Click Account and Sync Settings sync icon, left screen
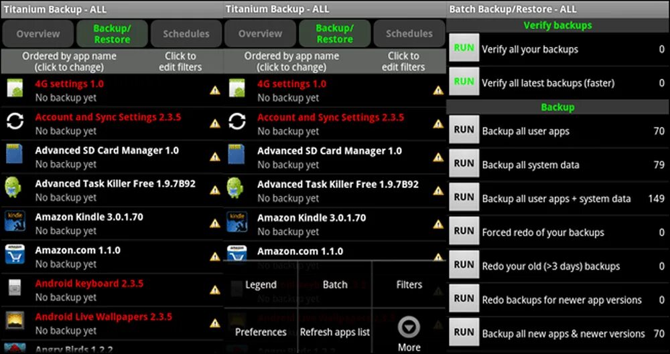 [15, 122]
